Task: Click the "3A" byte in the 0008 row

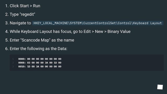Action: coord(46,63)
